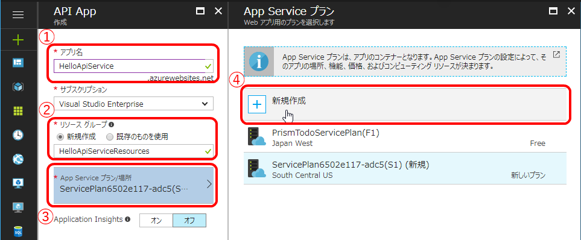Click 新規作成 to create new plan
581x240 pixels.
pos(405,104)
